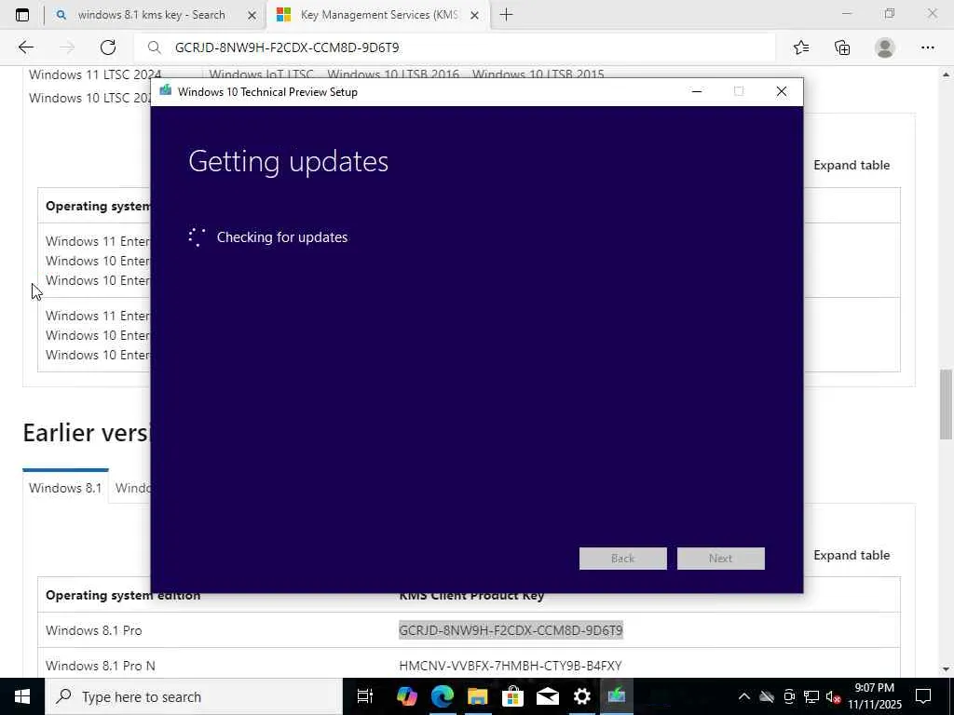This screenshot has width=954, height=715.
Task: Open the Favorites star icon
Action: tap(801, 47)
